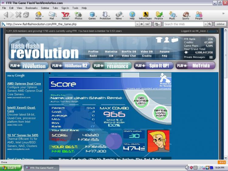Image resolution: width=228 pixels, height=171 pixels.
Task: Open the Bookmarks menu
Action: (x=31, y=8)
